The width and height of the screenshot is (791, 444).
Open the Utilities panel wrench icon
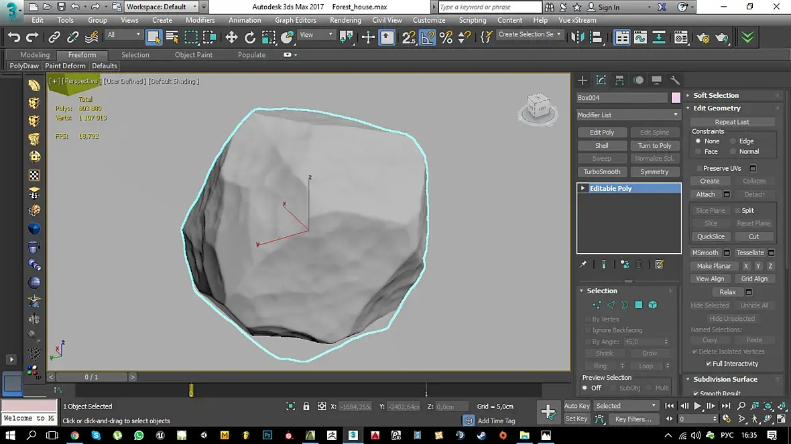[675, 80]
